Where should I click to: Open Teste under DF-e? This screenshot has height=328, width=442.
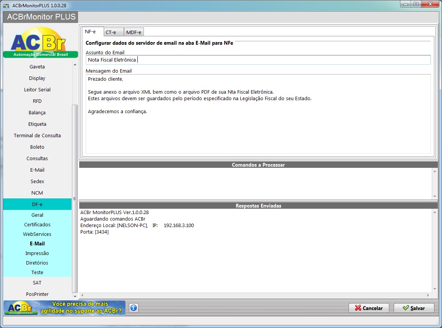pyautogui.click(x=37, y=273)
